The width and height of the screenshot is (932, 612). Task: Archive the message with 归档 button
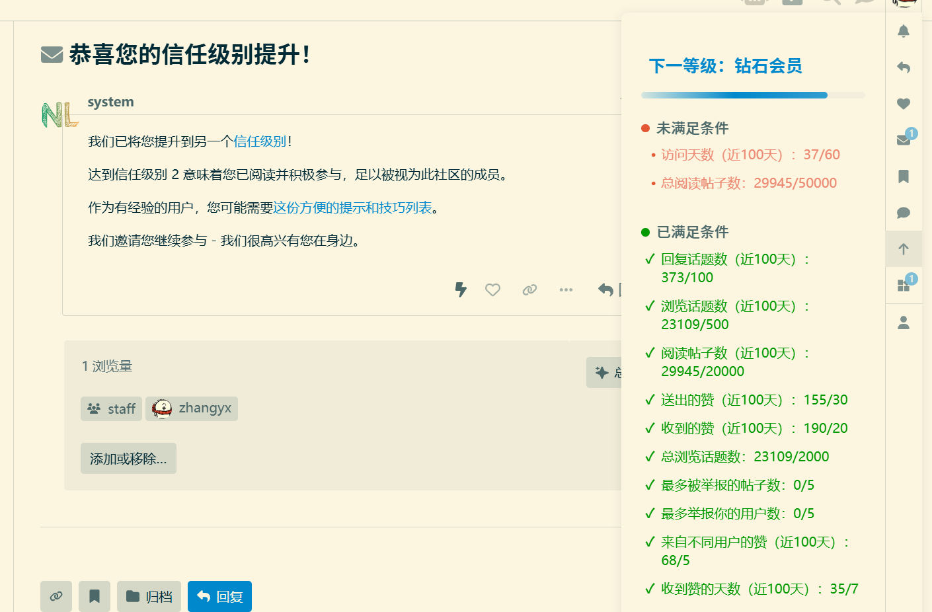[149, 596]
